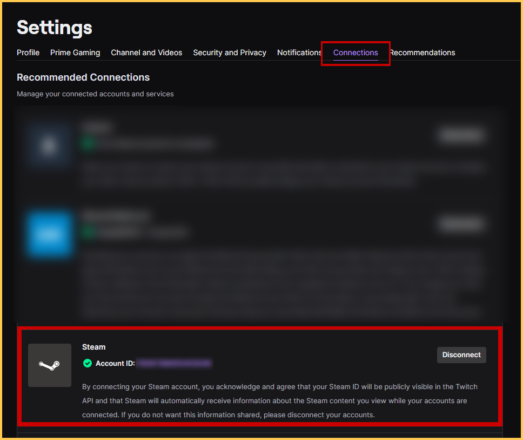Click the green status icon in first blurred connection
The width and height of the screenshot is (523, 440).
tap(88, 144)
